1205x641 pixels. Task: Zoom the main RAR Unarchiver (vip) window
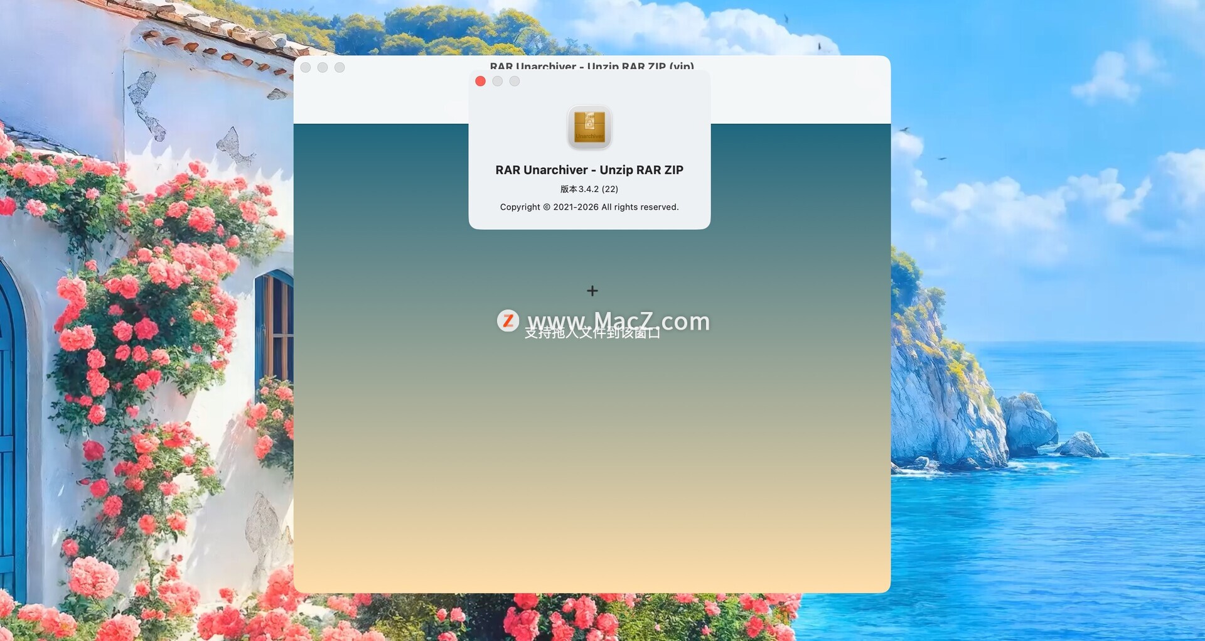(340, 67)
